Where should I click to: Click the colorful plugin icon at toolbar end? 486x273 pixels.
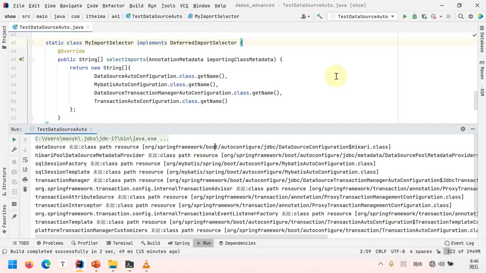[x=481, y=16]
